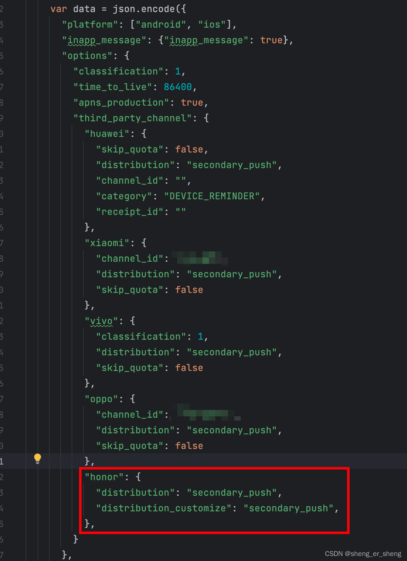Click "secondary_push" value of distribution_customize

coord(289,508)
